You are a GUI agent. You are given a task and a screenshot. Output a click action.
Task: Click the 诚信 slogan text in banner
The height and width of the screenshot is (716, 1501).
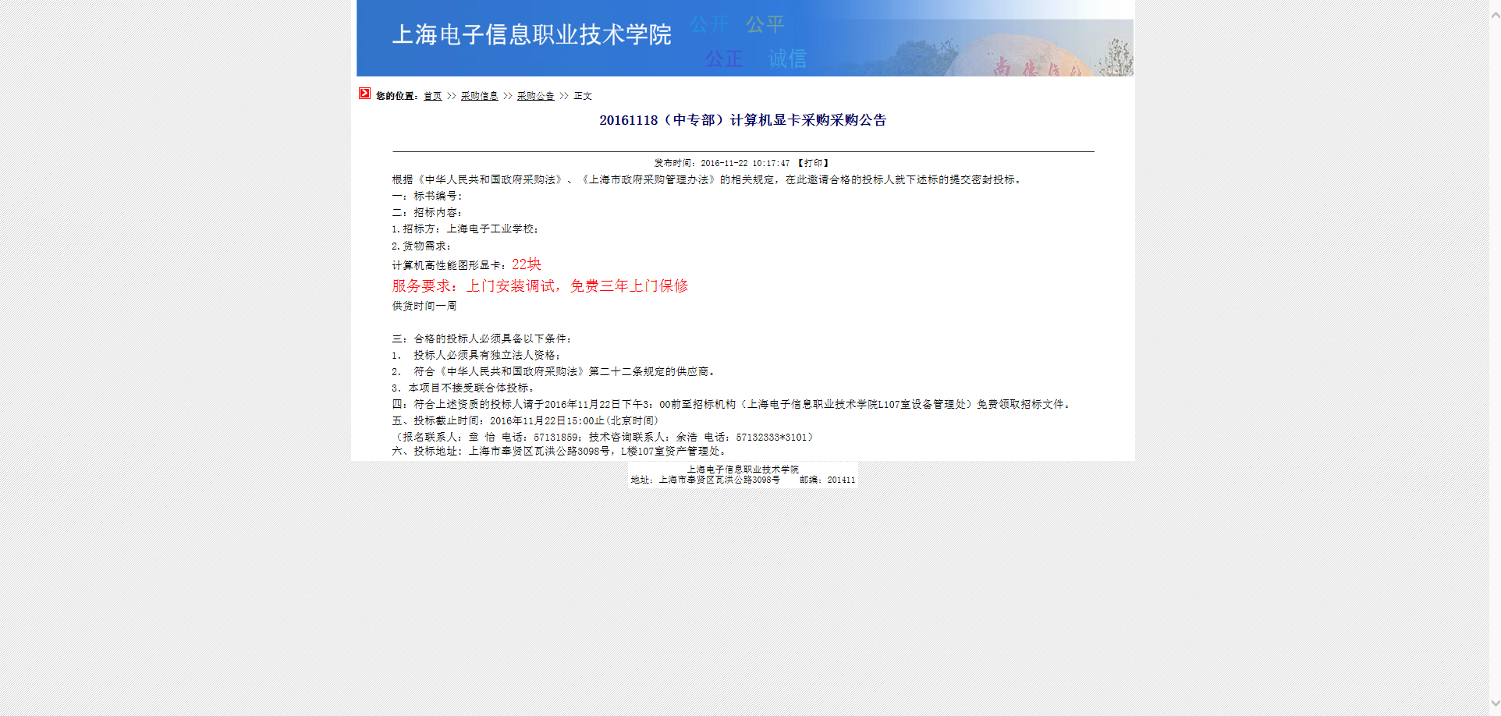coord(787,58)
